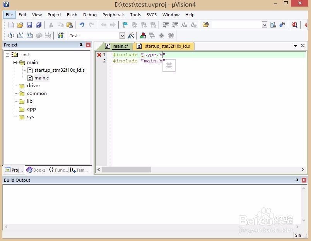Collapse the Test project root node
Screen dimensions: 311x241
[x=7, y=55]
